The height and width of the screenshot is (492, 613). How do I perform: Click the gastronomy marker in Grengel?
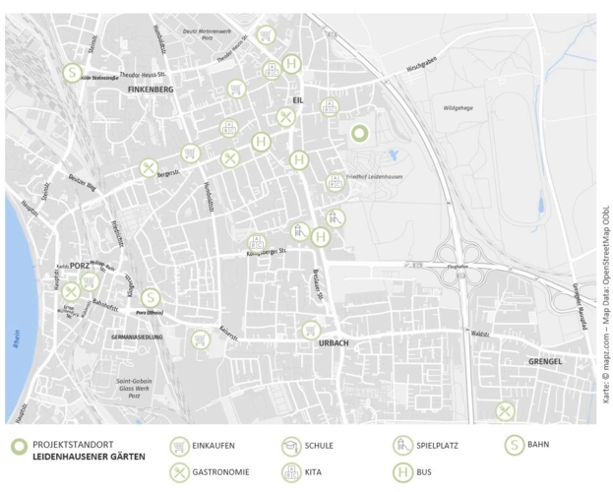(505, 410)
